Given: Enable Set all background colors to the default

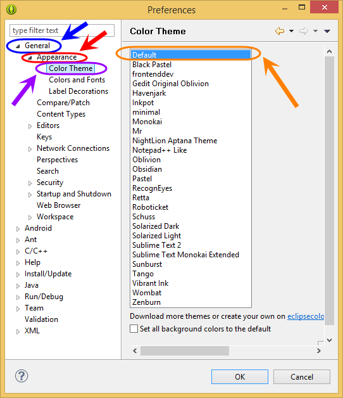Looking at the screenshot, I should (x=134, y=328).
